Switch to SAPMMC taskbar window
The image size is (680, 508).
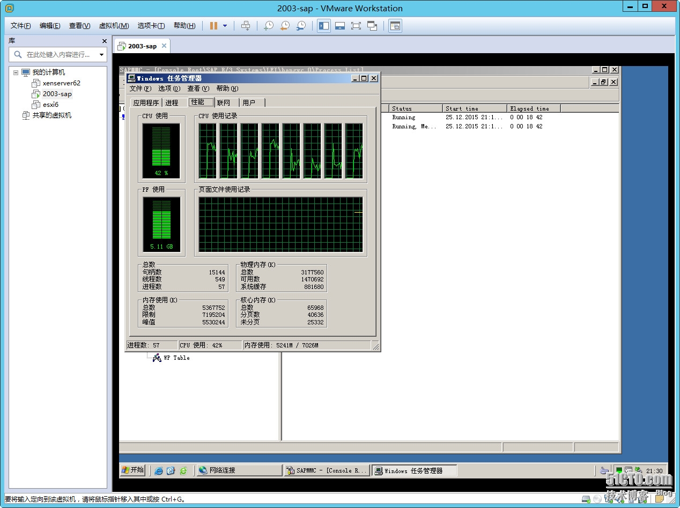tap(327, 470)
